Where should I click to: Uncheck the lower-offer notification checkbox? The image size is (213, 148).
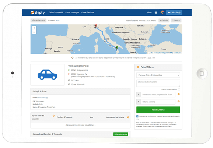click(137, 116)
